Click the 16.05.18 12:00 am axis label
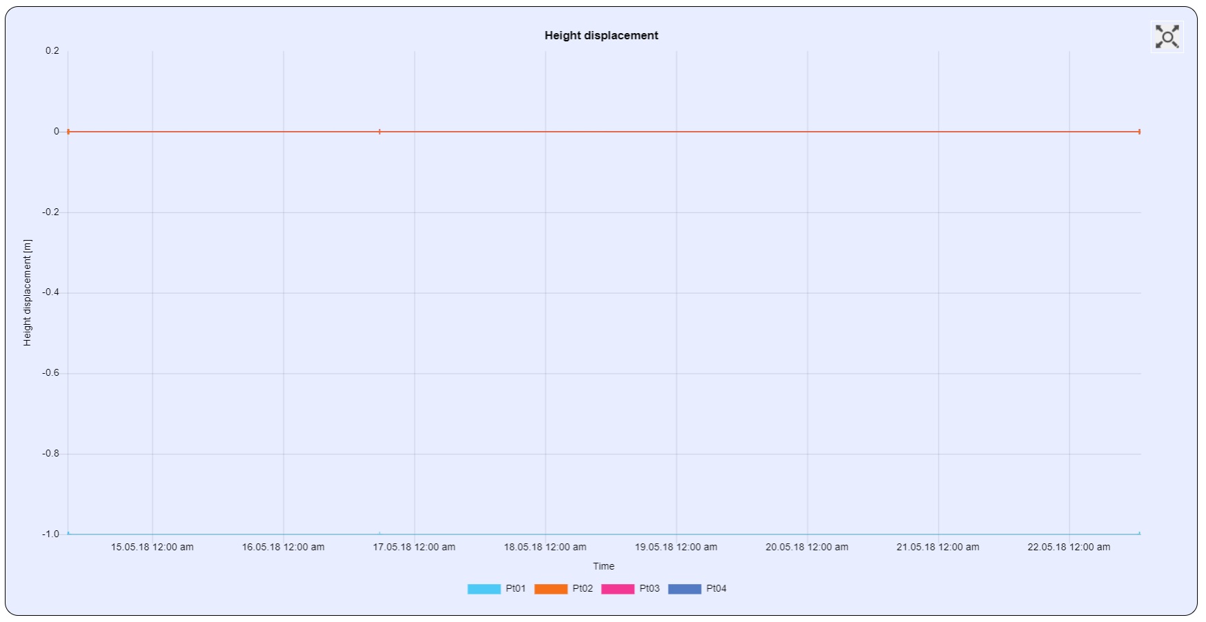The height and width of the screenshot is (622, 1206). [283, 548]
